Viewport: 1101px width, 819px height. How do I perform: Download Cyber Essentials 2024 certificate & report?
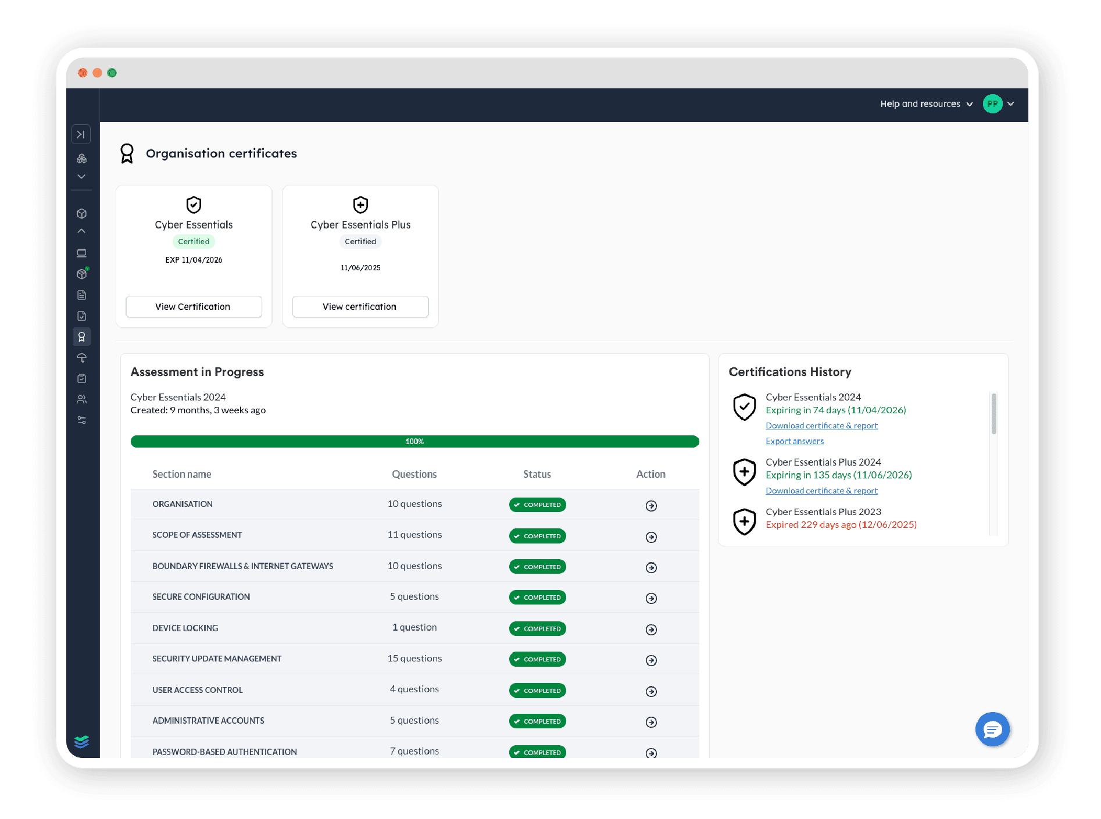tap(821, 425)
